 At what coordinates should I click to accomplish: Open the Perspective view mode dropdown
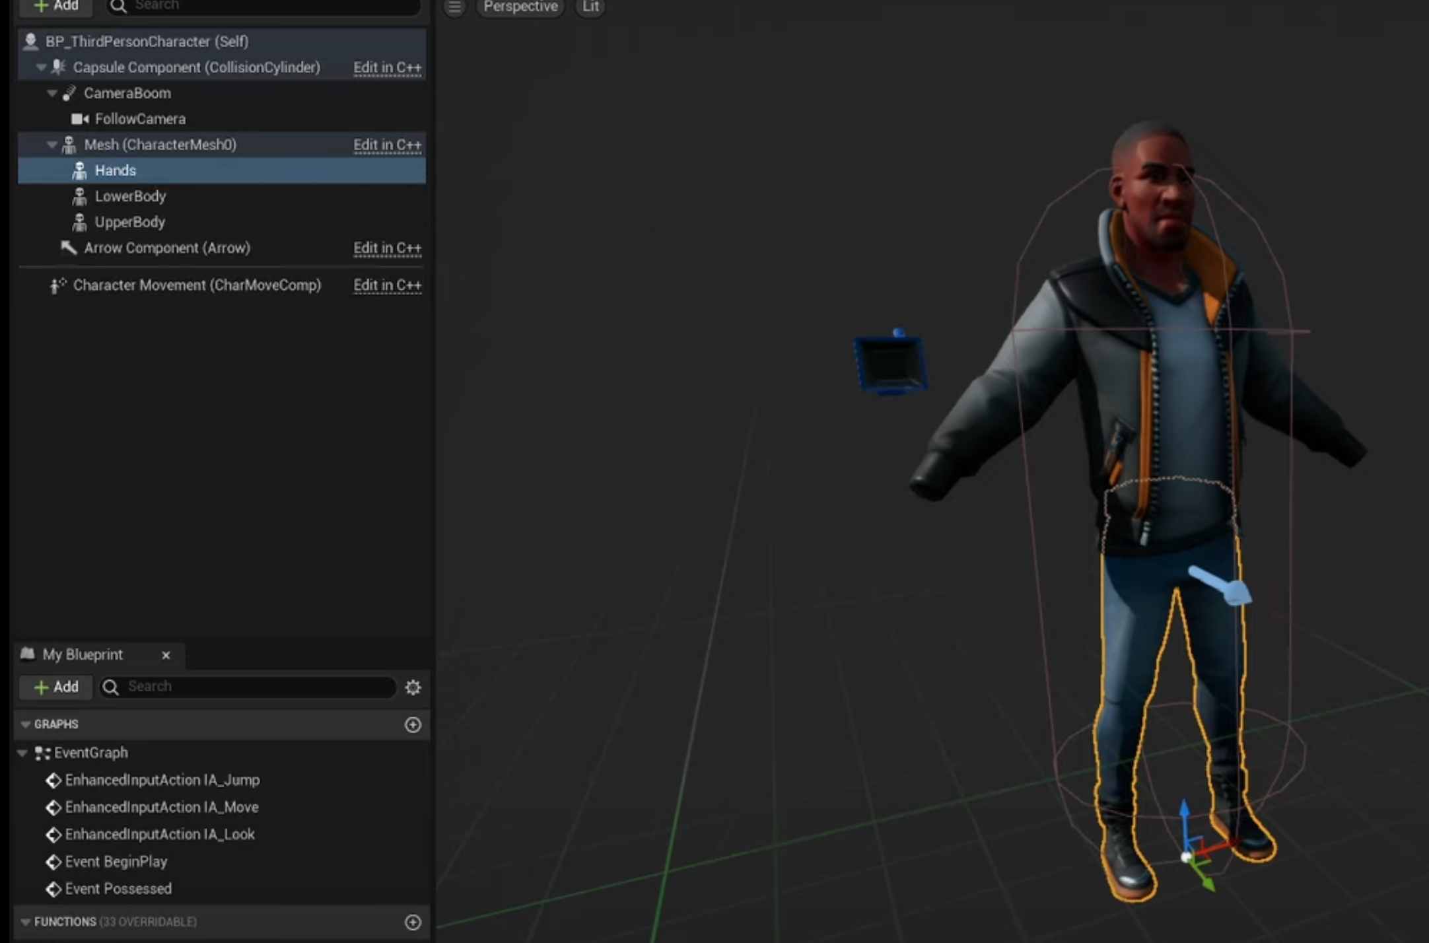(520, 7)
